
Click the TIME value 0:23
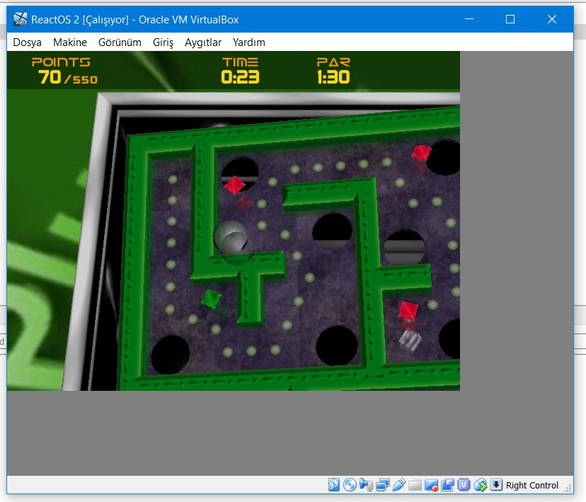[240, 77]
